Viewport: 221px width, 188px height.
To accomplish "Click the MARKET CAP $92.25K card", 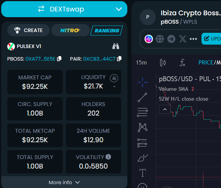I will (35, 82).
